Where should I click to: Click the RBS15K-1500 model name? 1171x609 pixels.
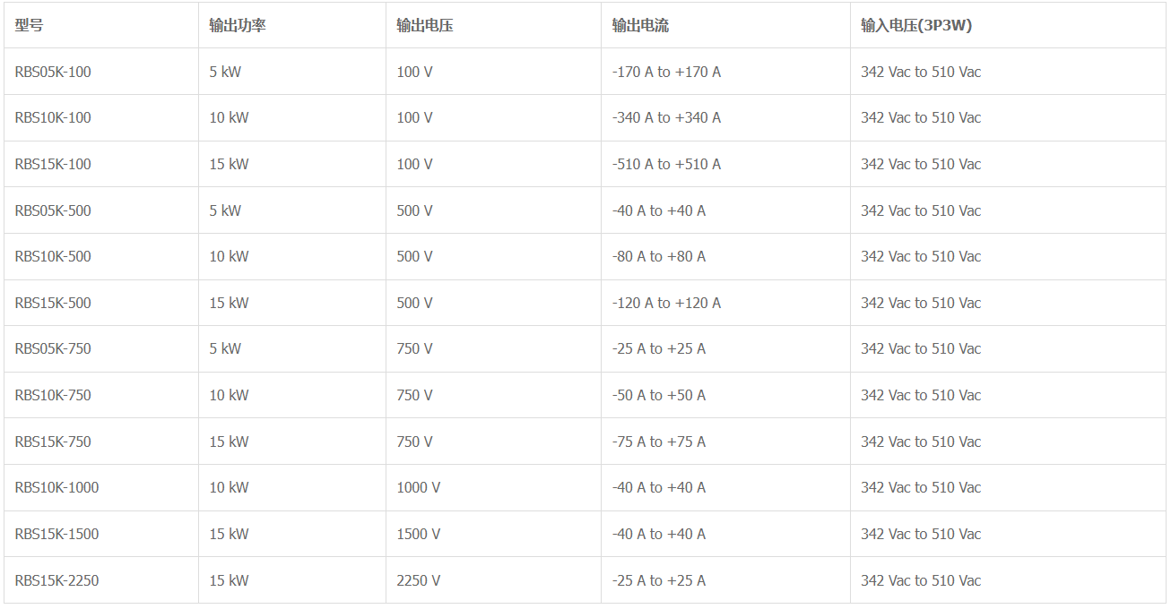(x=56, y=534)
